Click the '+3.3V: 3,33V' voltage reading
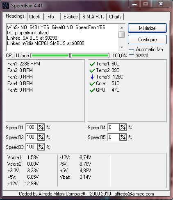The image size is (173, 200). pyautogui.click(x=23, y=171)
